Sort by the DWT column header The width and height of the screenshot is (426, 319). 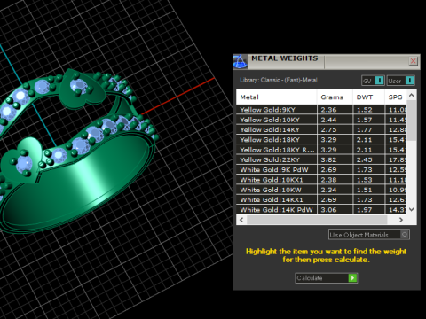click(368, 97)
